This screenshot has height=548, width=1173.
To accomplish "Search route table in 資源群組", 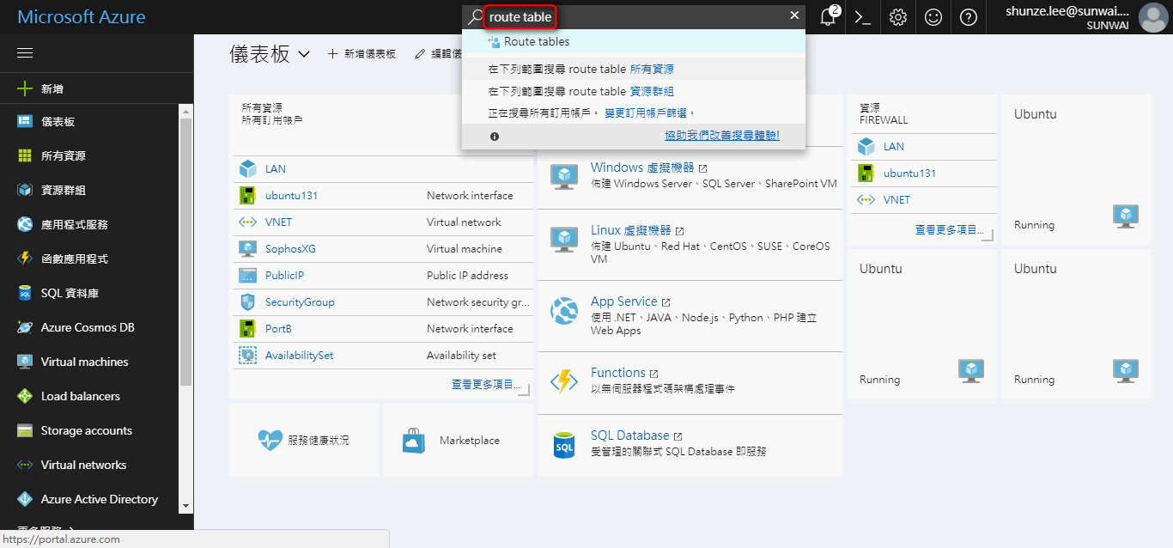I will tap(634, 91).
